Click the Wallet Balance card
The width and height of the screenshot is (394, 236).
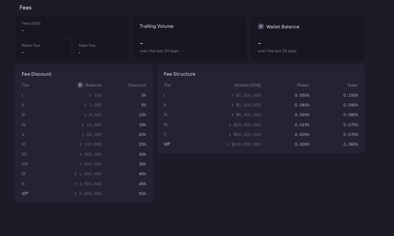tap(308, 38)
